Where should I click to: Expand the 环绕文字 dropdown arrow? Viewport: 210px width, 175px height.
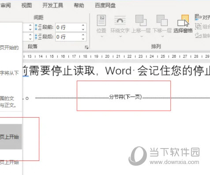click(120, 36)
